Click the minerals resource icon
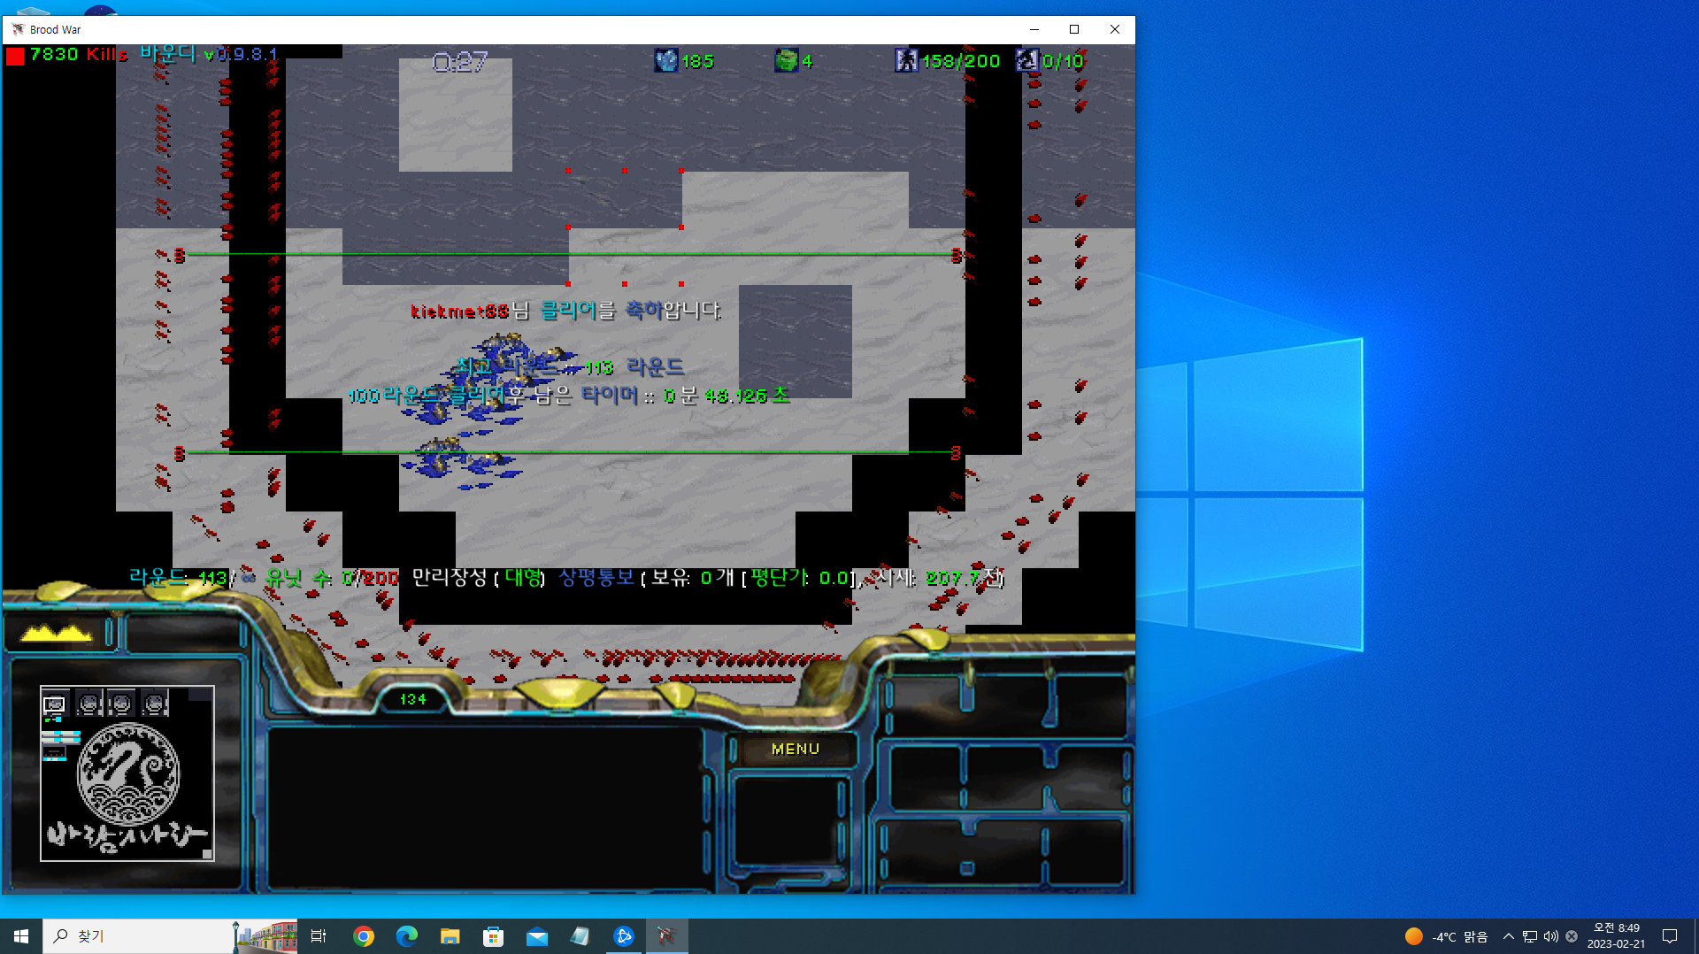 (665, 60)
